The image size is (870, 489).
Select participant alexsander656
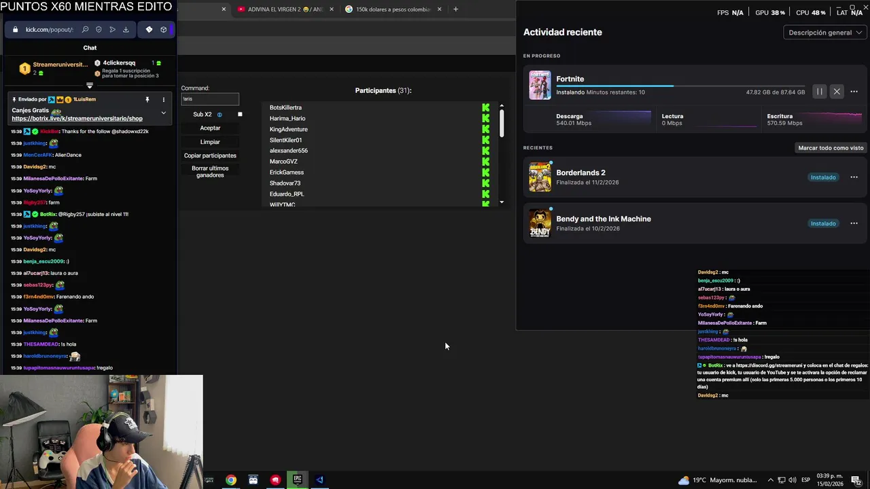click(x=288, y=151)
